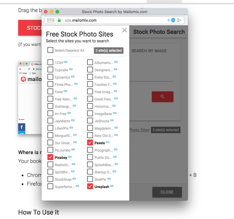This screenshot has height=219, width=234.
Task: Click the sps.mailomix.com address field
Action: [x=114, y=20]
